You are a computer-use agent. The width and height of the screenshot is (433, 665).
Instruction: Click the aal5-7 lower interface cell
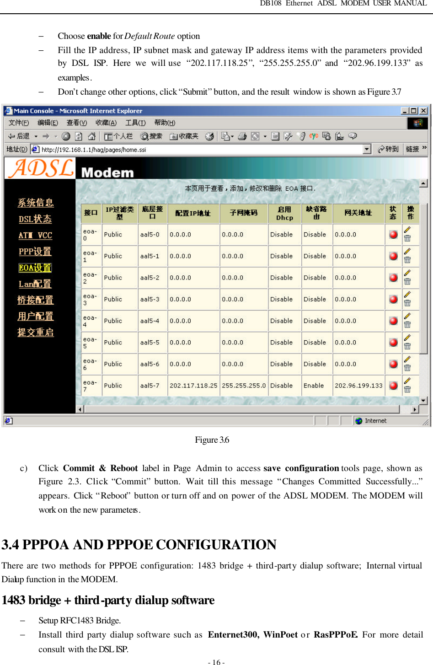152,386
